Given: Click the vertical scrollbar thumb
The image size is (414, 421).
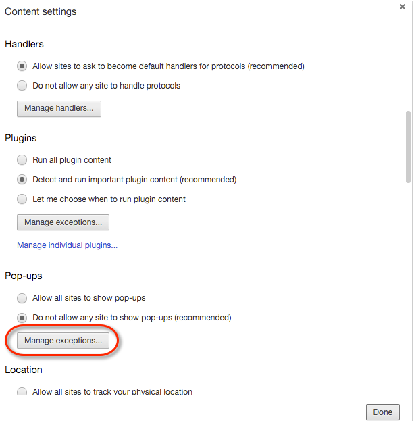Looking at the screenshot, I should 407,145.
